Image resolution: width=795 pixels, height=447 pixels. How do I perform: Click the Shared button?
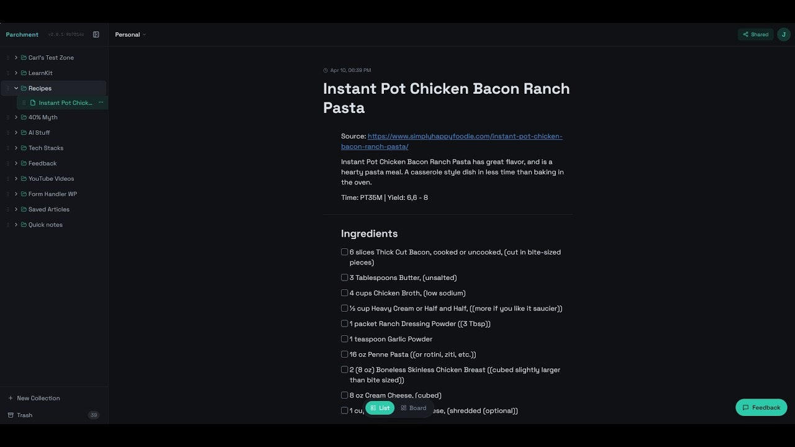[755, 35]
